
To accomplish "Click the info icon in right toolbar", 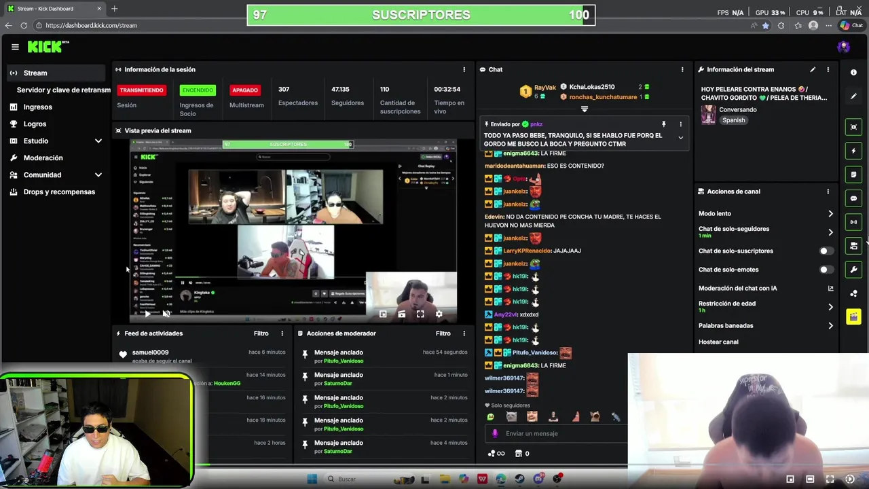I will (x=853, y=73).
